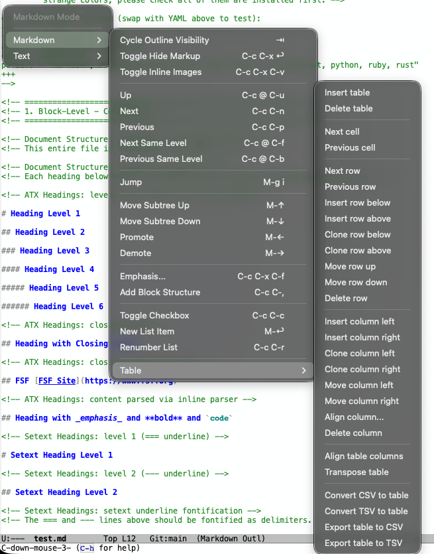Select Demote heading entry
The width and height of the screenshot is (434, 554).
[213, 253]
